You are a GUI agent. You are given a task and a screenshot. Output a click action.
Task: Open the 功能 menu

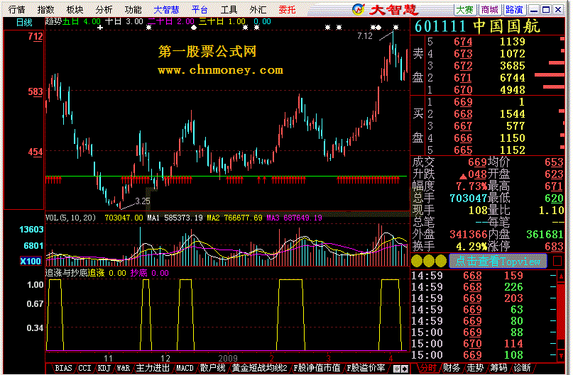(133, 9)
